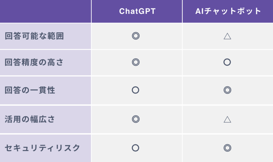
Task: Click the セキュリティリスク row label
Action: point(42,148)
